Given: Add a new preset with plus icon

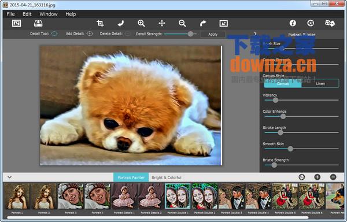Looking at the screenshot, I should tap(317, 177).
